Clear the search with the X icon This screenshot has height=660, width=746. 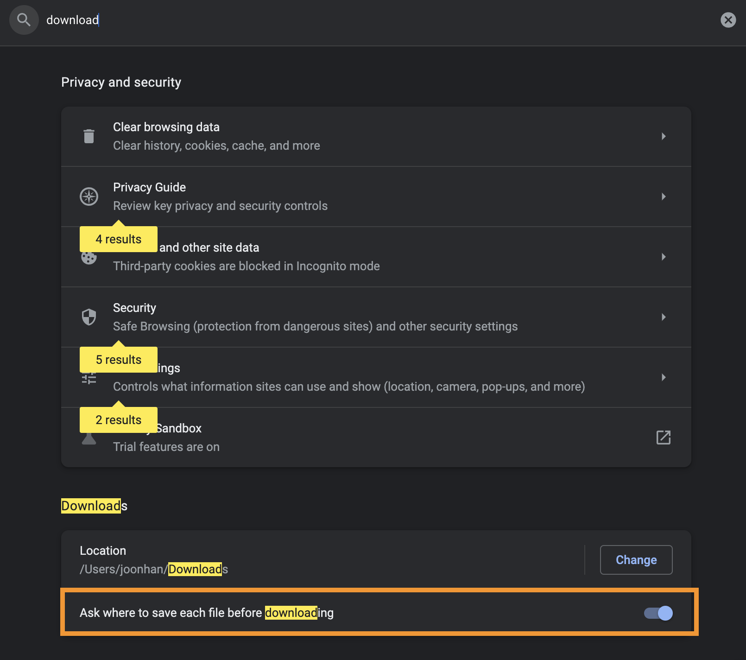[728, 20]
